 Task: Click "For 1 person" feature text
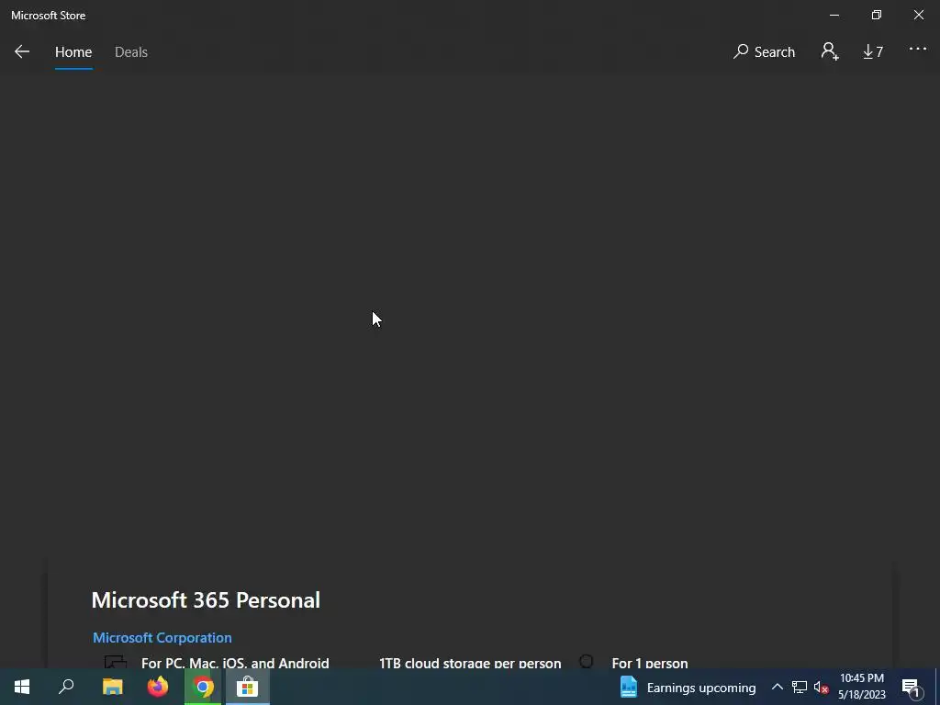coord(650,663)
